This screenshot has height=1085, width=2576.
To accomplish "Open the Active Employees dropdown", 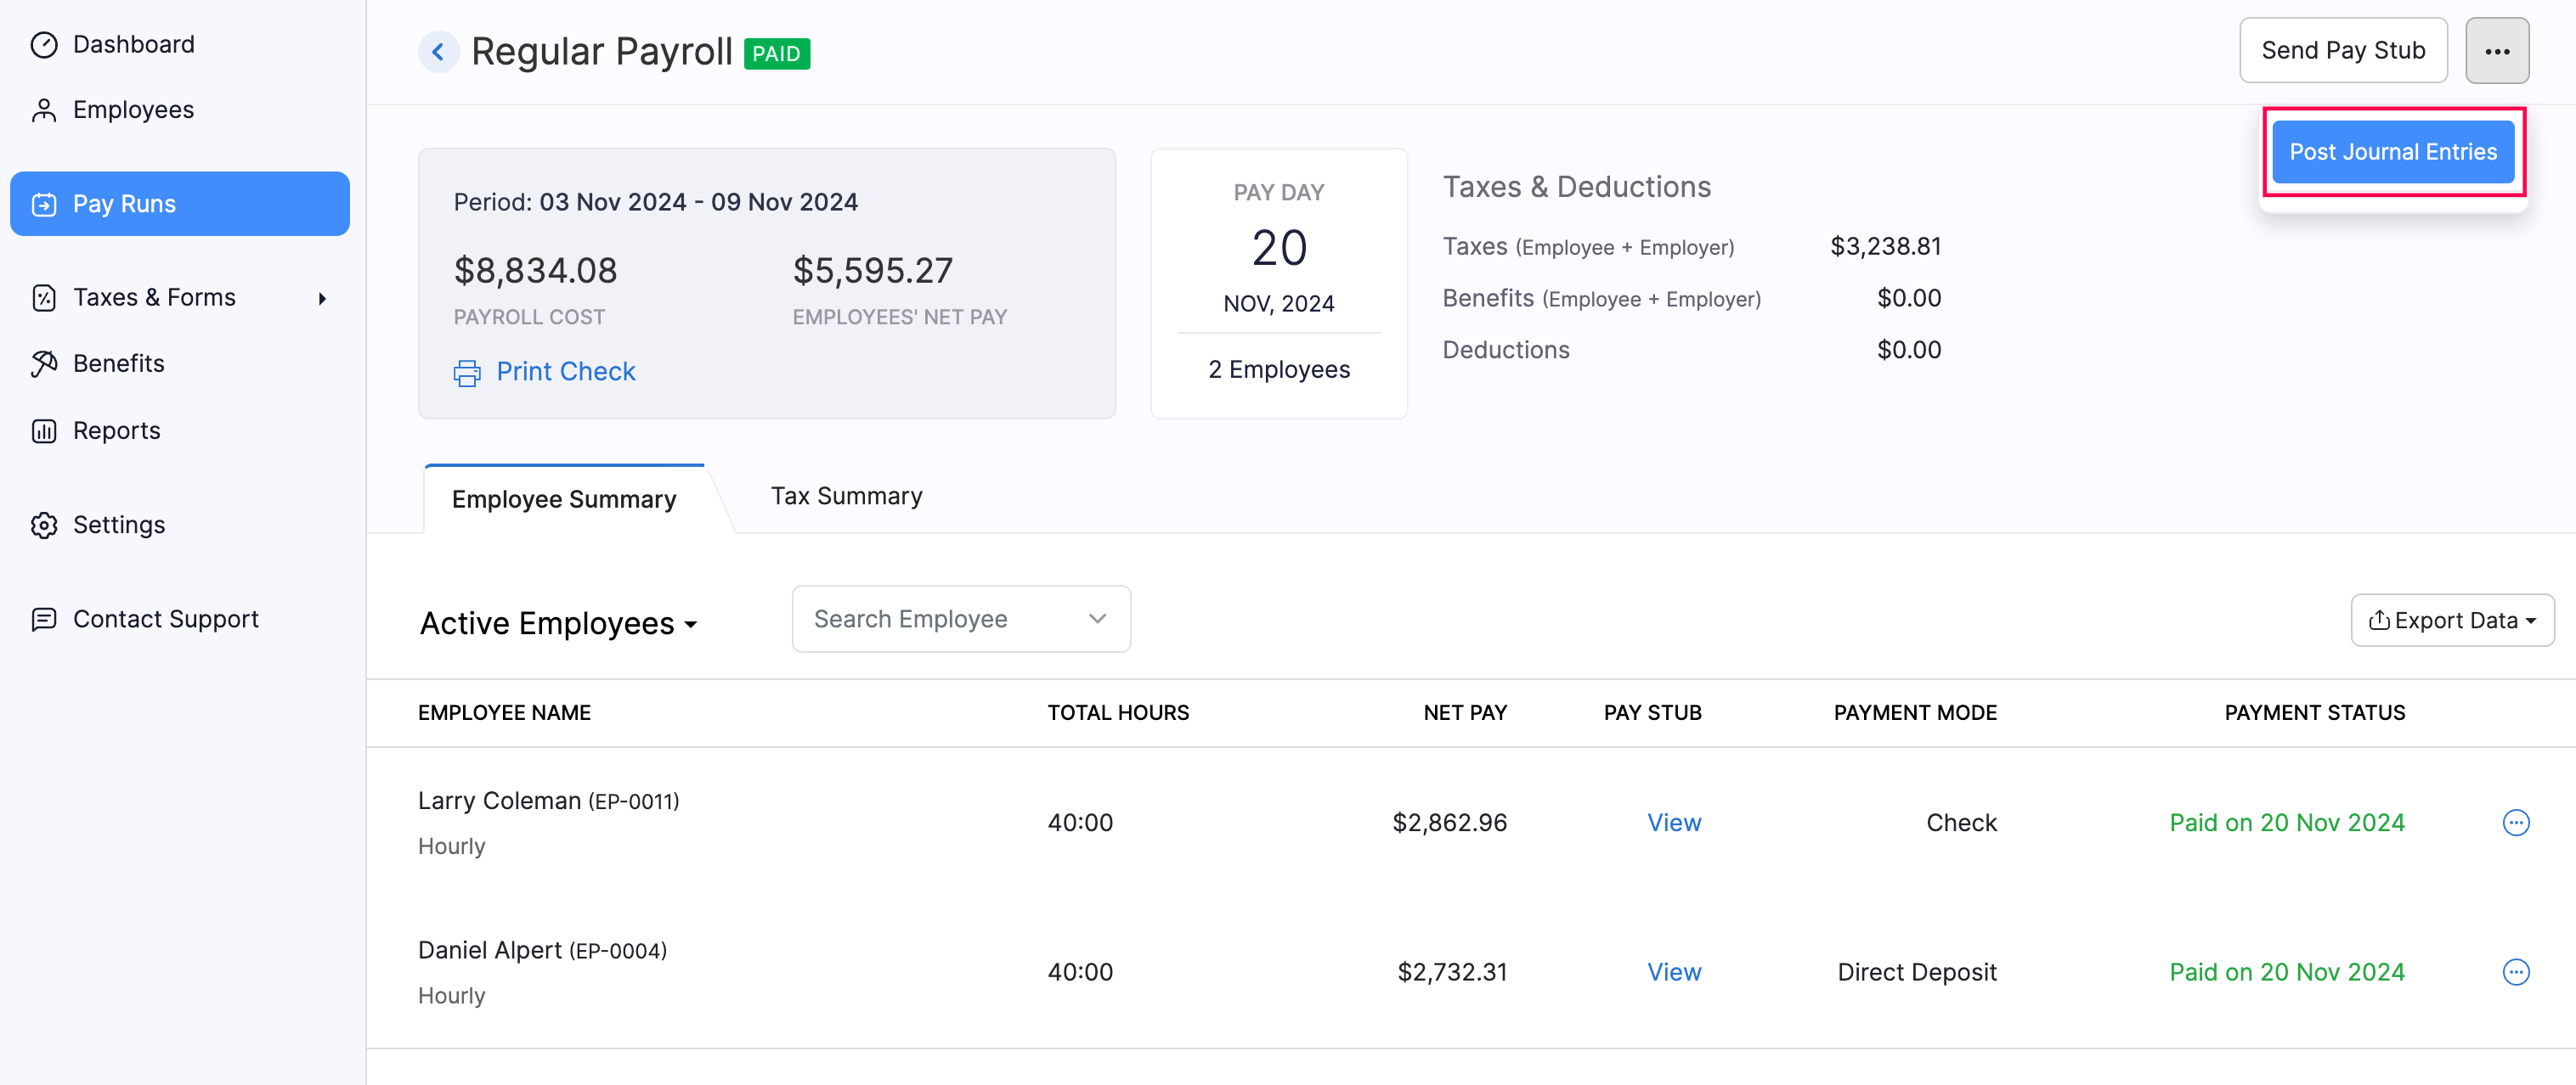I will click(560, 621).
